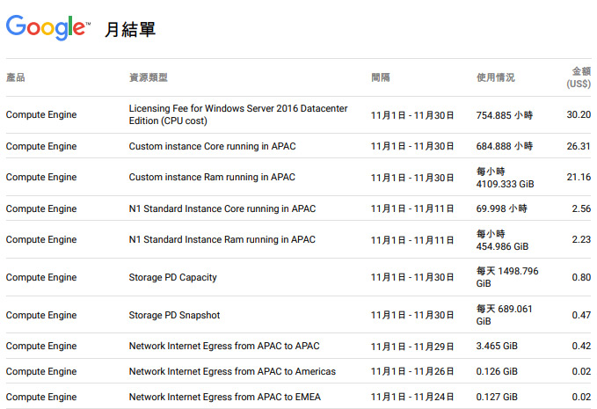Click the 0.42 amount
The height and width of the screenshot is (409, 597).
pyautogui.click(x=581, y=346)
